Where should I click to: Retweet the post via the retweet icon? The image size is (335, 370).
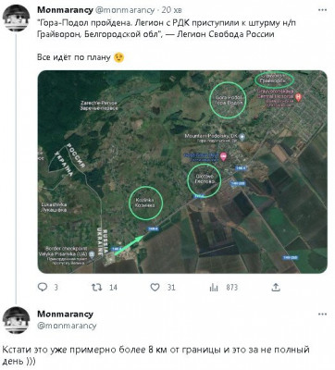97,288
